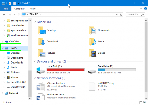Viewport: 148px width, 105px height.
Task: Switch to large icons view in the status bar
Action: [145, 102]
